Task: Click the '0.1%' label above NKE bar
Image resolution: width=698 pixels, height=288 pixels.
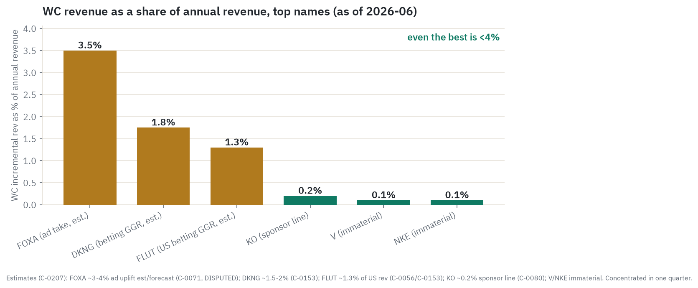Action: coord(457,195)
